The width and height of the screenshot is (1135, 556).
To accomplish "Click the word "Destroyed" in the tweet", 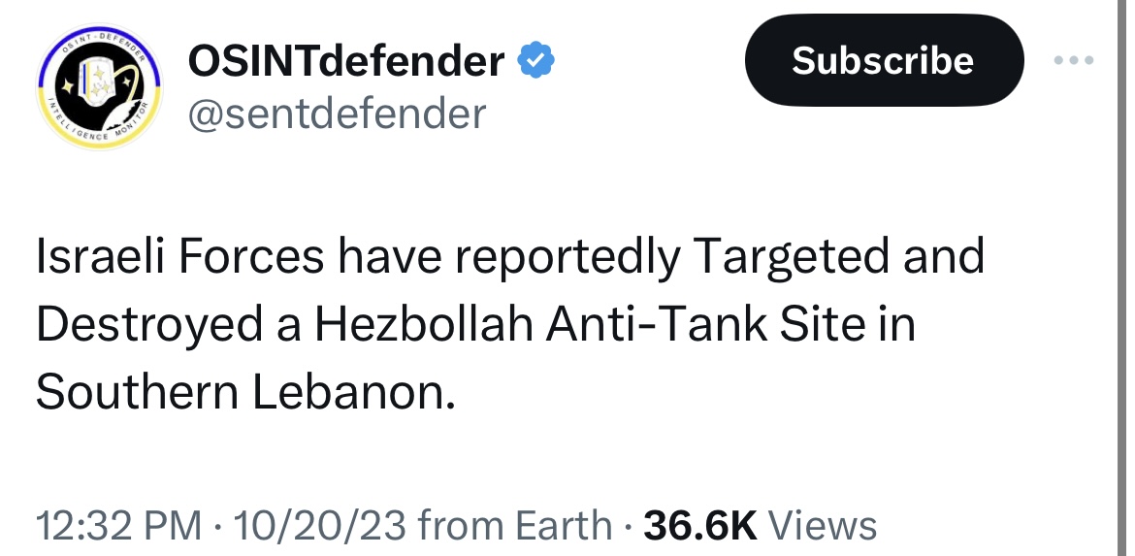I will pyautogui.click(x=149, y=325).
